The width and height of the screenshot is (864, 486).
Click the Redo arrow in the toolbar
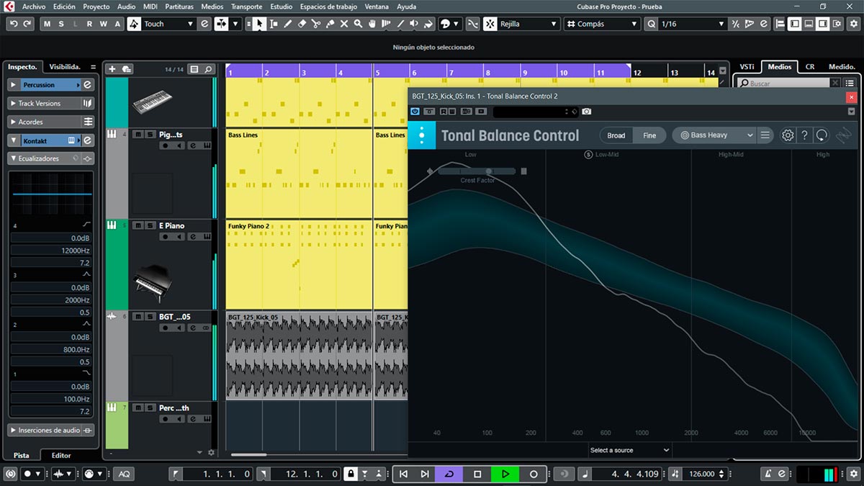[x=27, y=24]
